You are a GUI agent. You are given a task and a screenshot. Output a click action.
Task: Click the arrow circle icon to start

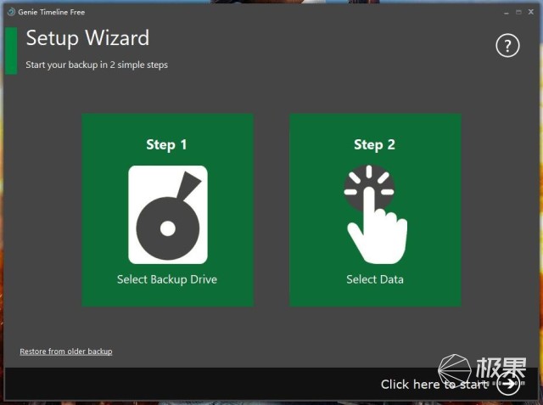pyautogui.click(x=508, y=384)
